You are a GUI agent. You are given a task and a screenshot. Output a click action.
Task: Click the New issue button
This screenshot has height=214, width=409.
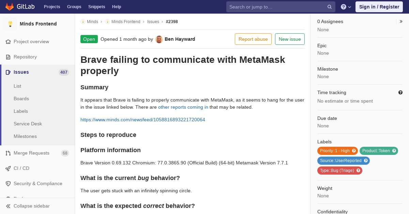[290, 39]
